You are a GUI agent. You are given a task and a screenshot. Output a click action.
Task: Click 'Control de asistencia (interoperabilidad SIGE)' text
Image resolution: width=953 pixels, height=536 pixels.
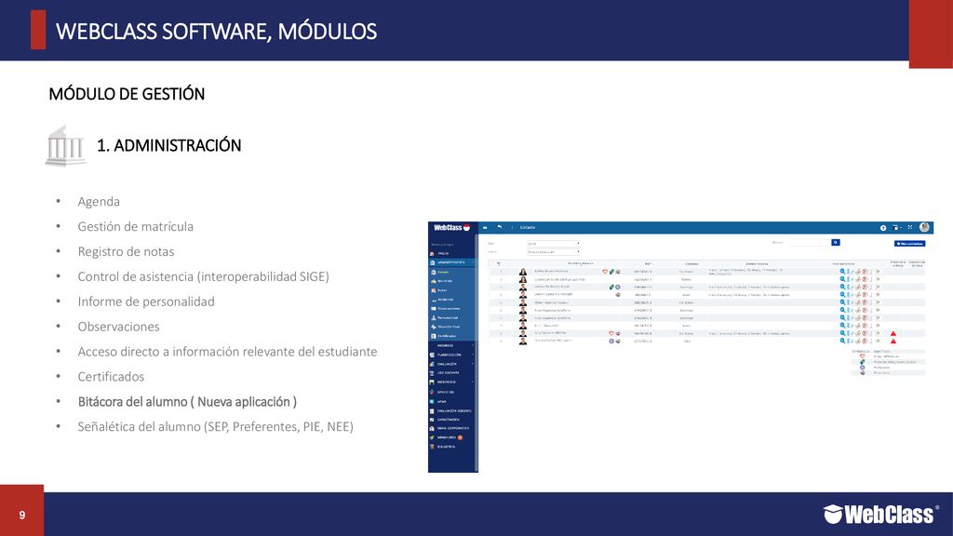point(203,276)
